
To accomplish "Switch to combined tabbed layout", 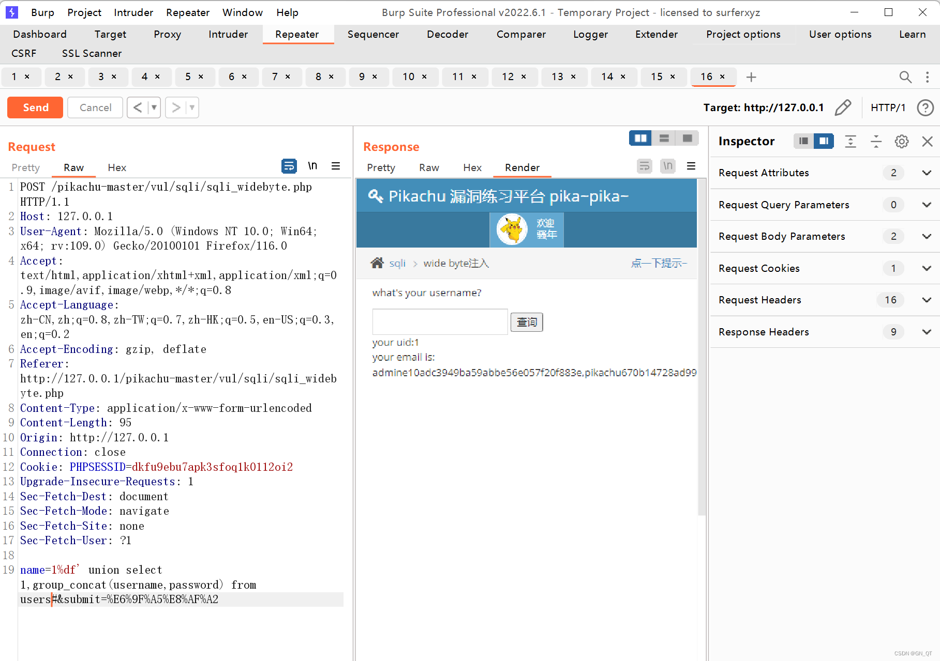I will tap(687, 138).
